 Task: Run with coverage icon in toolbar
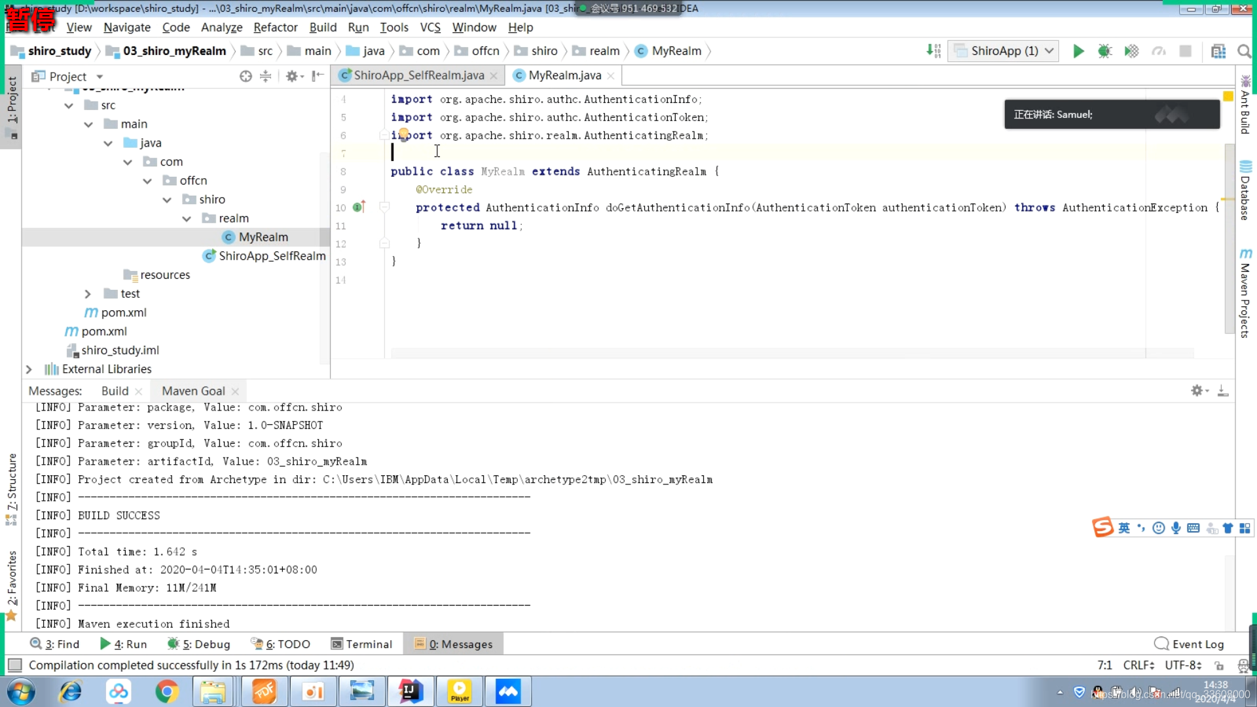(x=1132, y=51)
